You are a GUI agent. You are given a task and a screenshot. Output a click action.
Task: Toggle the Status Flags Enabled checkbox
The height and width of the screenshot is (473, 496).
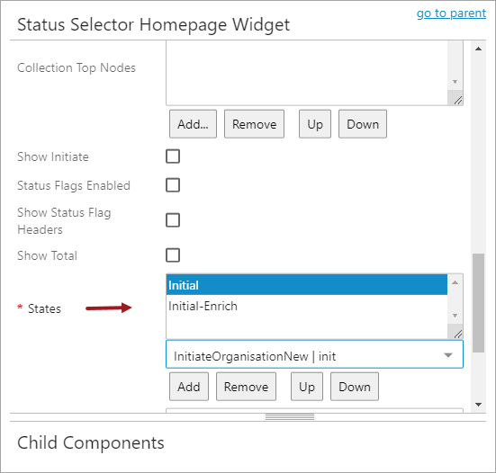[173, 185]
